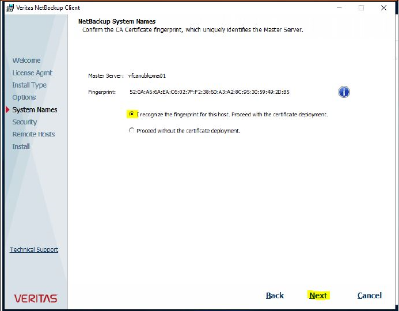Select the Options step in sidebar
Screen dimensions: 399x311
24,97
